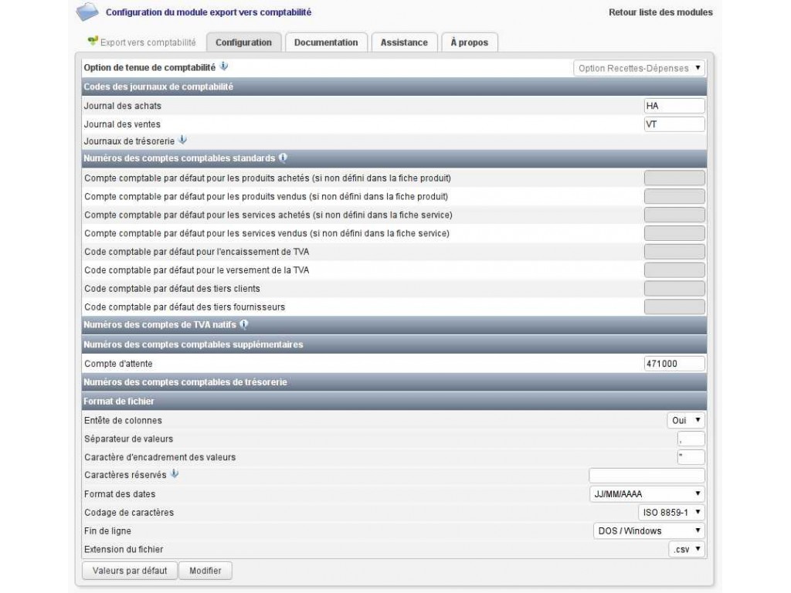Switch to the Export vers comptabilité tab

pyautogui.click(x=142, y=42)
